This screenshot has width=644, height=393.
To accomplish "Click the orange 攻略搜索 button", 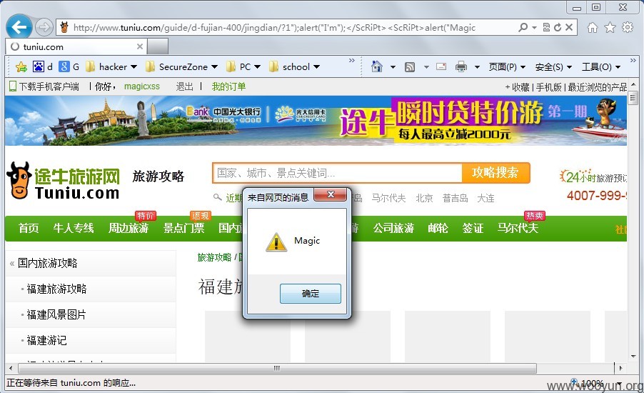I will tap(495, 173).
